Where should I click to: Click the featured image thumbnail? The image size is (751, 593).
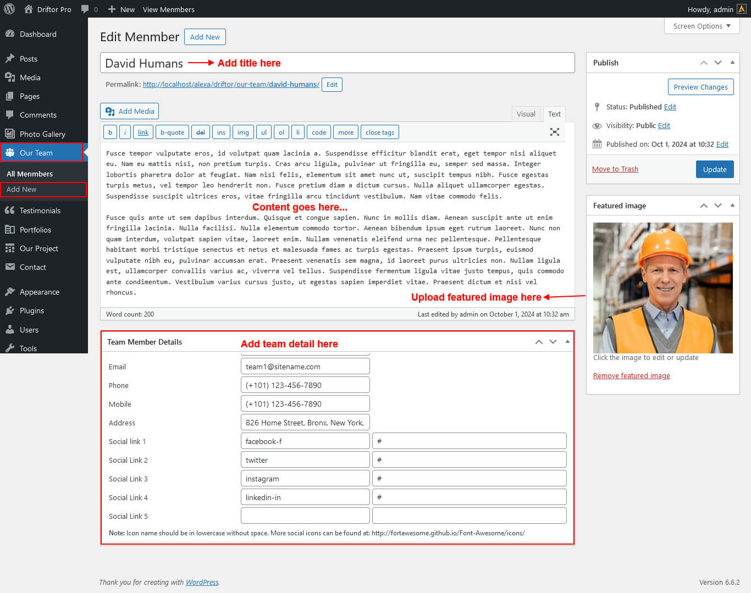point(663,287)
